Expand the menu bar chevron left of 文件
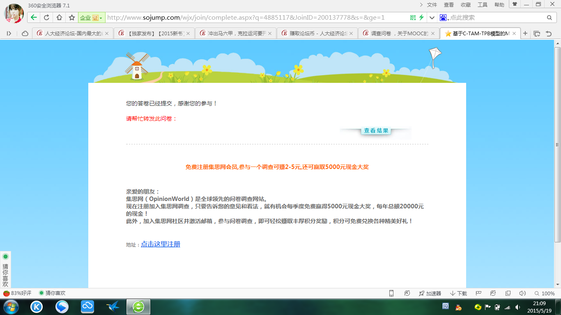The image size is (561, 315). (x=421, y=5)
